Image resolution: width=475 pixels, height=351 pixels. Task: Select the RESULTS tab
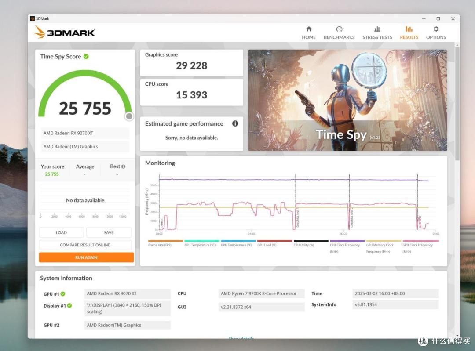tap(409, 33)
